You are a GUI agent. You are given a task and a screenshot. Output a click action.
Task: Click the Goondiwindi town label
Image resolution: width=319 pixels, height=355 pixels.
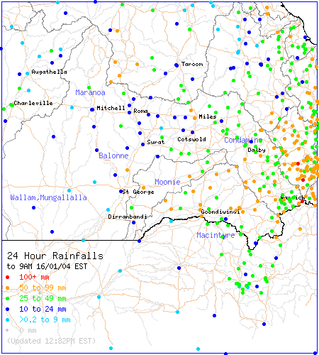220,212
